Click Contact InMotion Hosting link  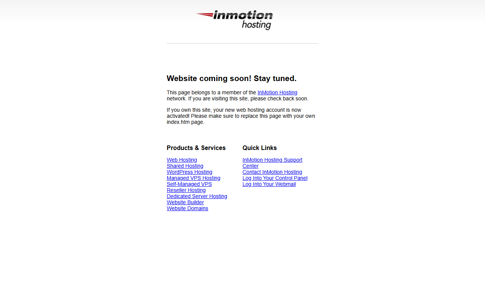coord(272,172)
